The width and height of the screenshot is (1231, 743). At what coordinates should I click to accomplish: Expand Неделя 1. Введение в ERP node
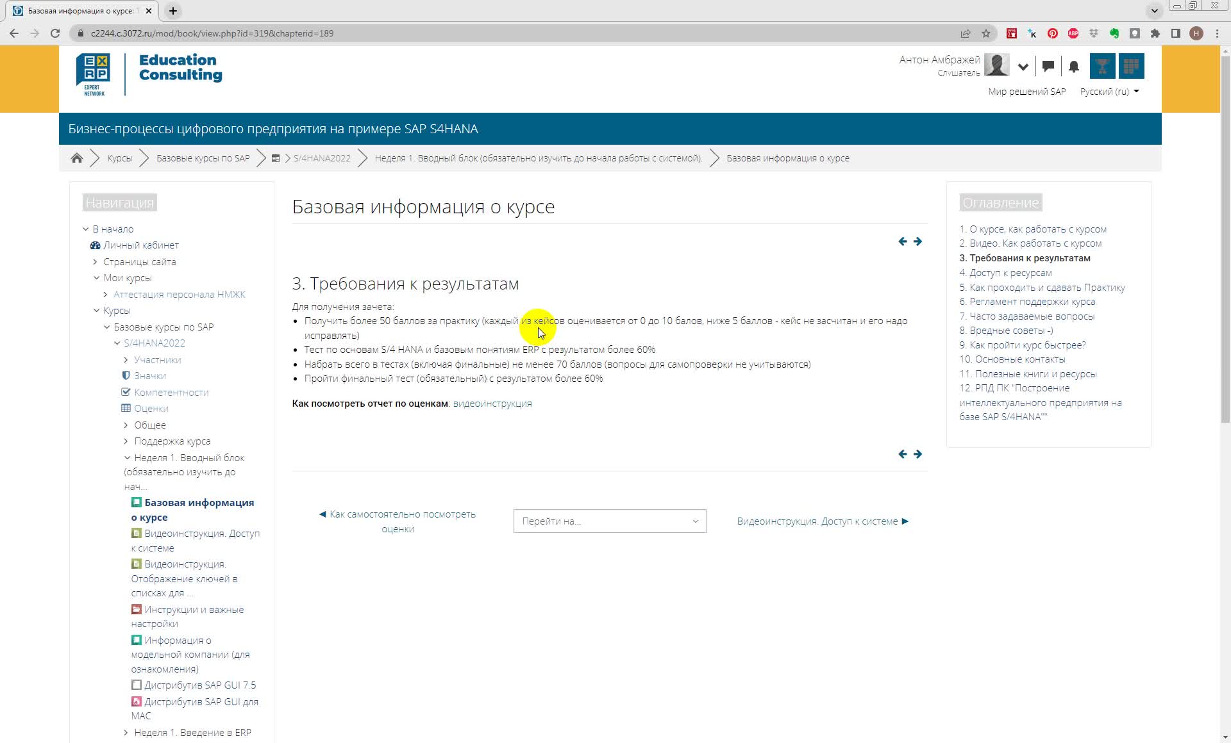pos(126,733)
